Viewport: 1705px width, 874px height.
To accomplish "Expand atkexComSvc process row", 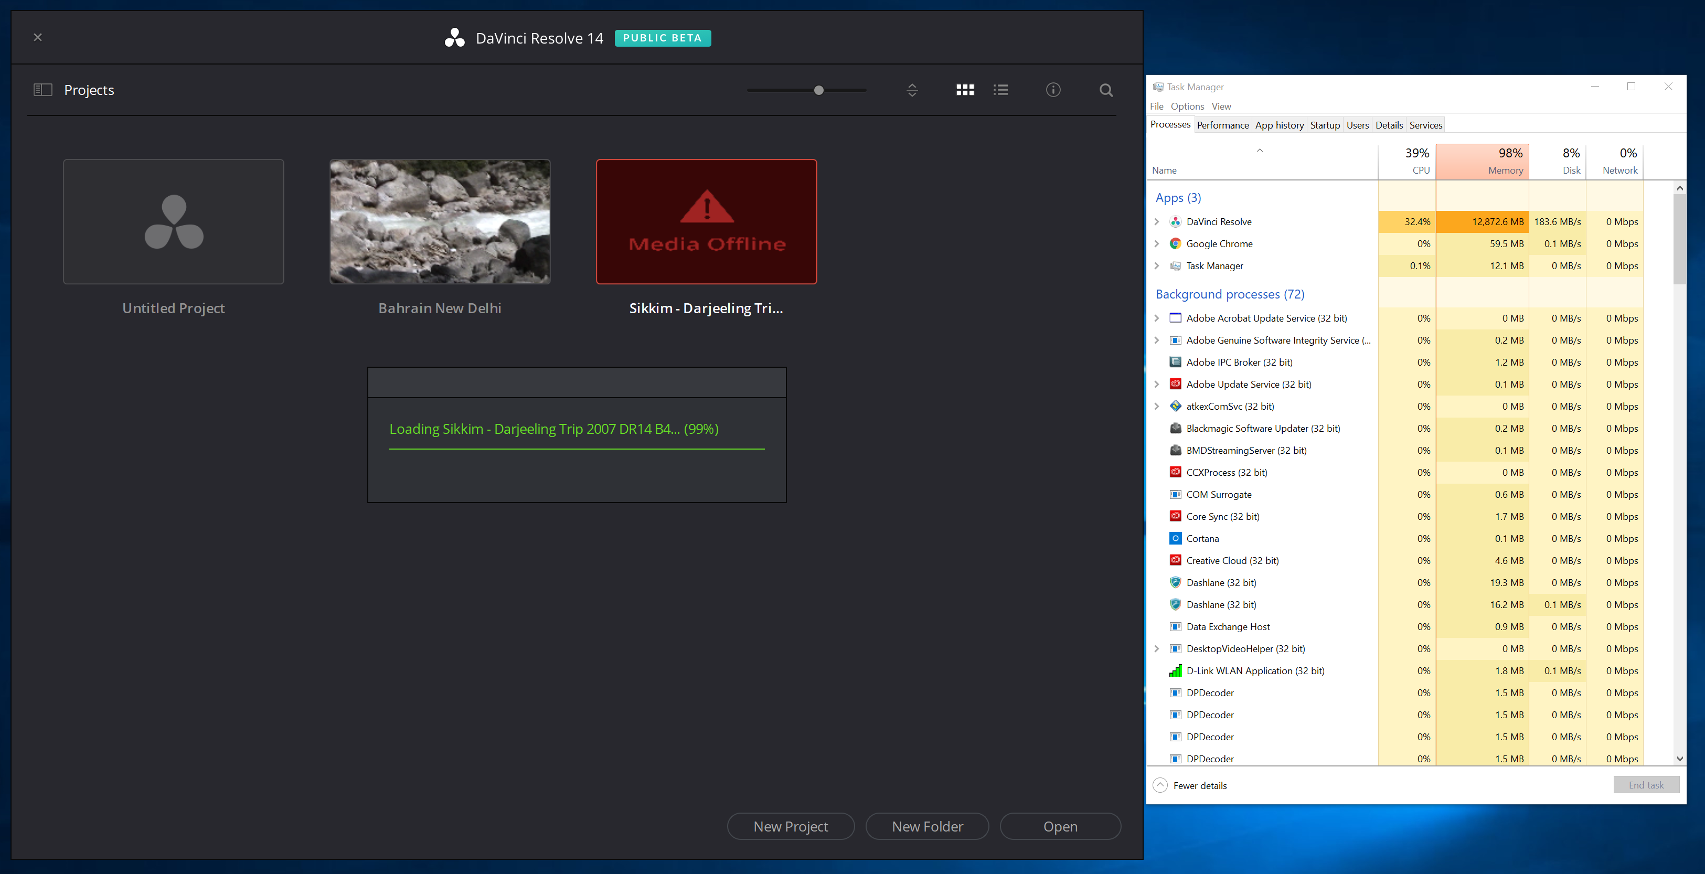I will pyautogui.click(x=1156, y=406).
